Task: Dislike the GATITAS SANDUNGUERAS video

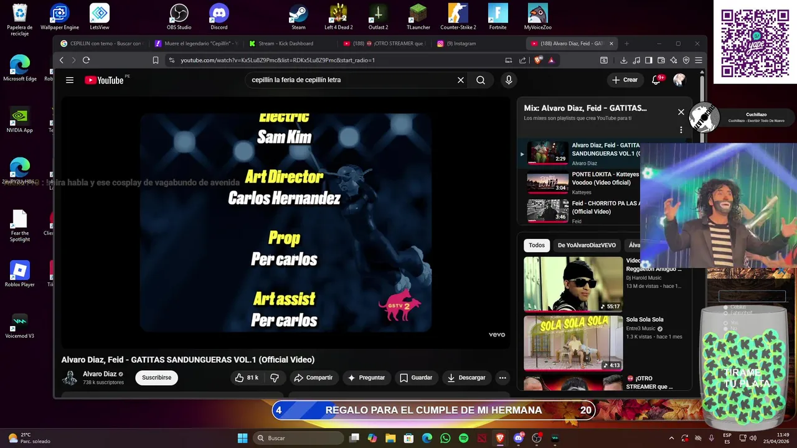Action: tap(275, 378)
